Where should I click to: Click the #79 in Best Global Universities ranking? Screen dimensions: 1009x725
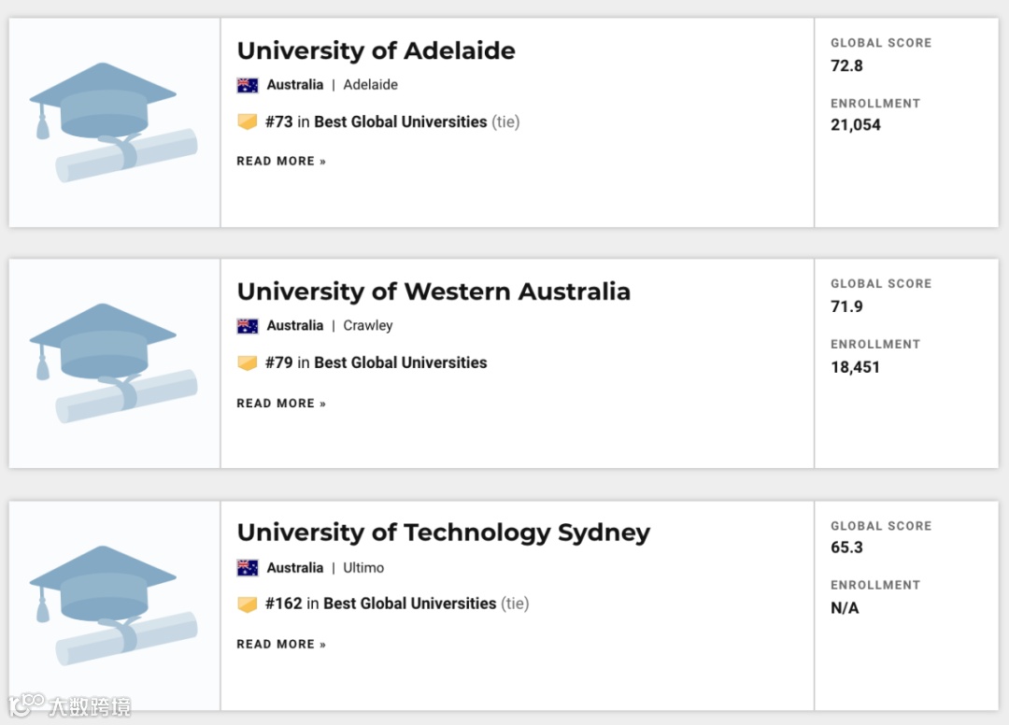(x=376, y=362)
